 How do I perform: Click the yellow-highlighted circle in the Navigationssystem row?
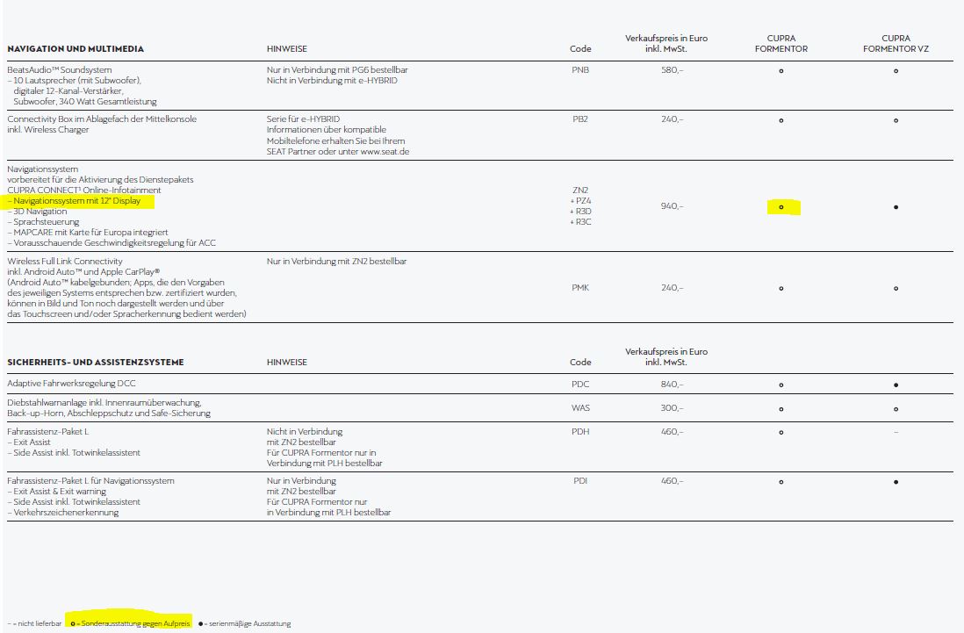click(781, 207)
